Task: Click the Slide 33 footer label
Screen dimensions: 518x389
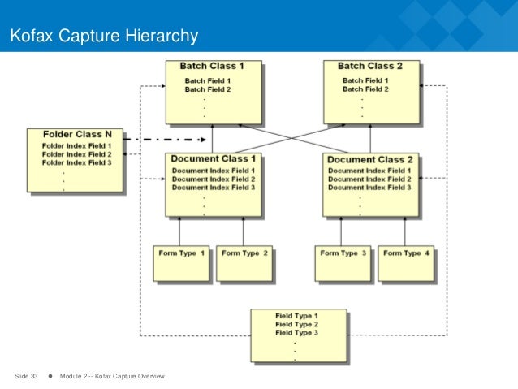Action: click(x=26, y=376)
